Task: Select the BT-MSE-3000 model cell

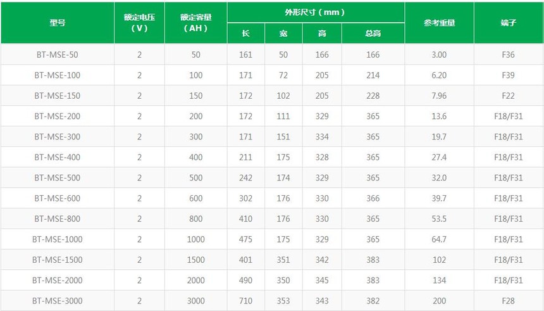Action: 58,301
